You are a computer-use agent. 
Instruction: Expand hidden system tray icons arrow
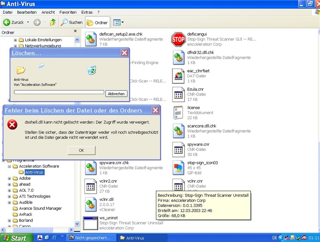[281, 238]
